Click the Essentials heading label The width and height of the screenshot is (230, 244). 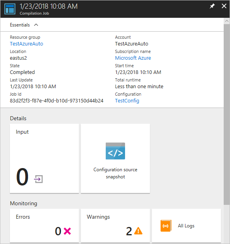20,25
